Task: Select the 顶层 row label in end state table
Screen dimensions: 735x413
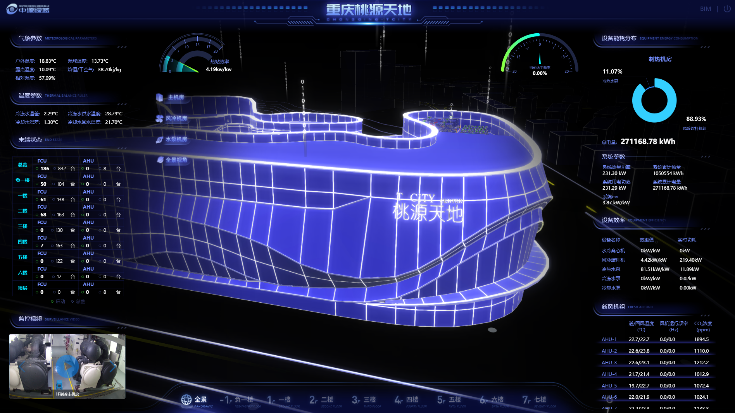Action: 22,288
